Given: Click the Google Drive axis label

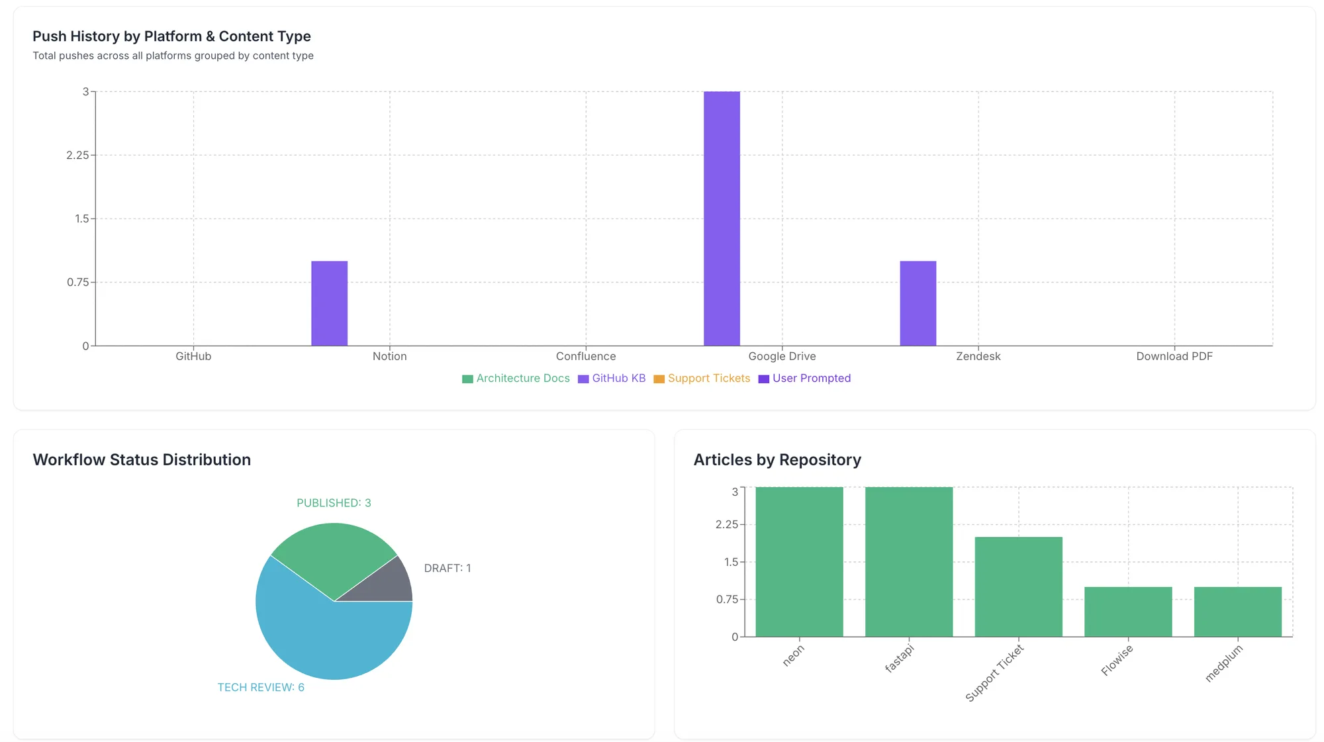Looking at the screenshot, I should (x=782, y=356).
